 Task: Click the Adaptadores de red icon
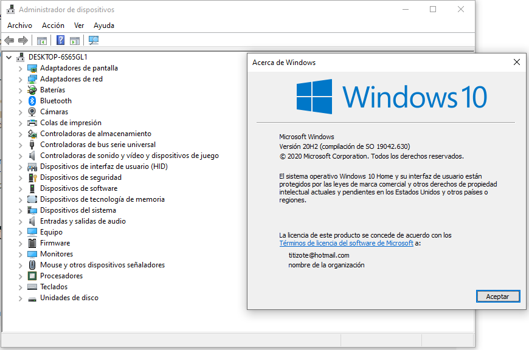(x=32, y=79)
